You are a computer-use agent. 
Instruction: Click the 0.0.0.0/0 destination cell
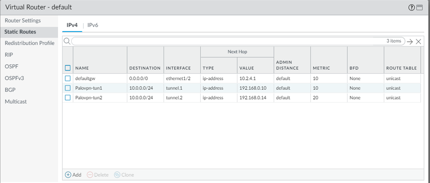click(138, 79)
